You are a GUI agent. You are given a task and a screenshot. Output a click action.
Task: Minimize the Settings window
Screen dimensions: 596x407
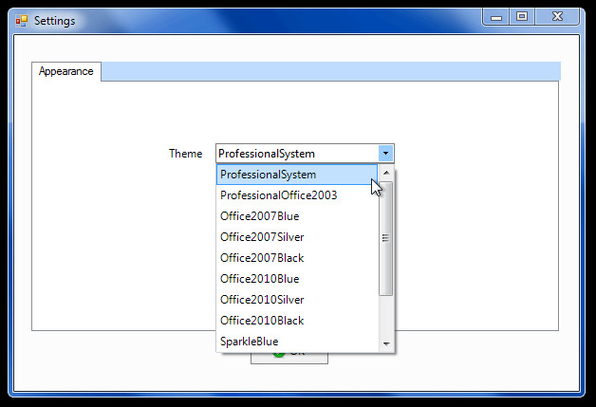(496, 17)
